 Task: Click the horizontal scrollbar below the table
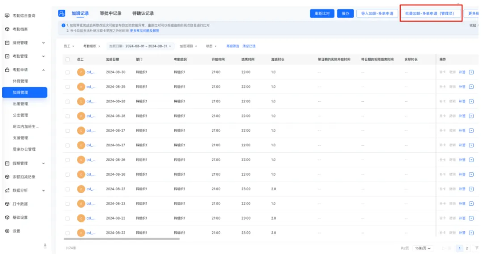122,239
